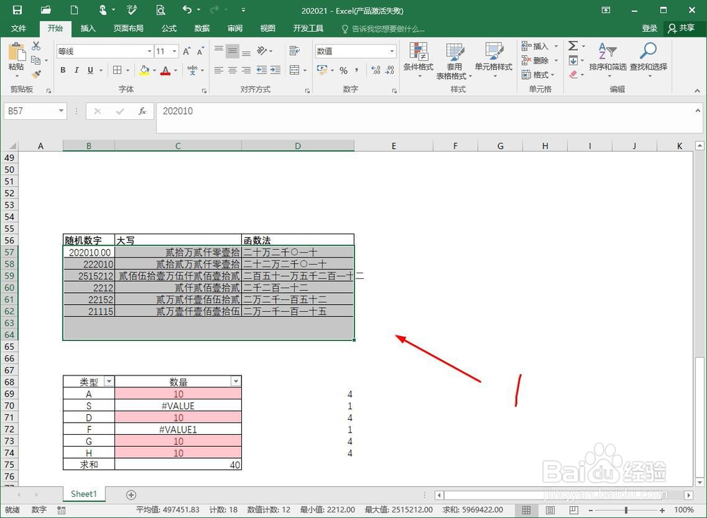This screenshot has height=518, width=707.
Task: Expand the Insert cells (插入) dropdown
Action: pyautogui.click(x=556, y=47)
